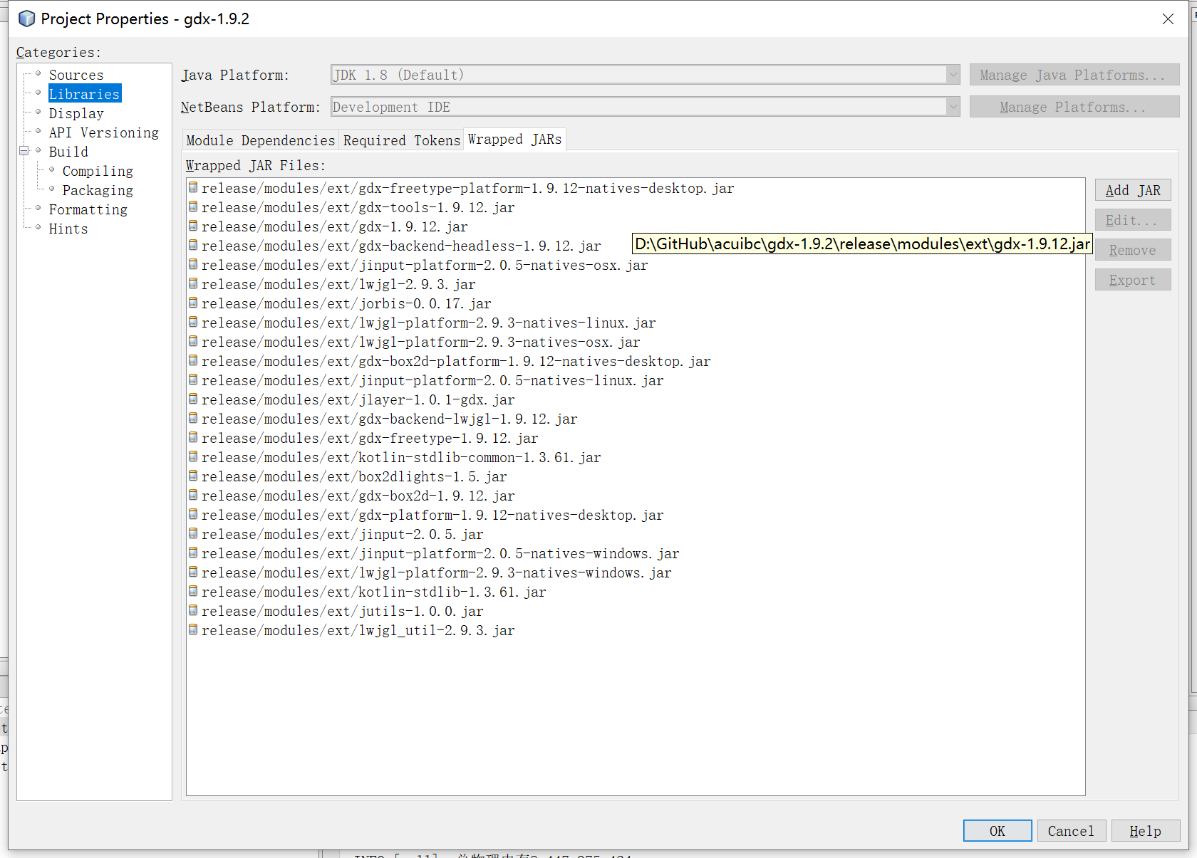This screenshot has width=1197, height=858.
Task: Select the jlayer-1.0.1-gdx.jar entry text
Action: click(x=358, y=399)
